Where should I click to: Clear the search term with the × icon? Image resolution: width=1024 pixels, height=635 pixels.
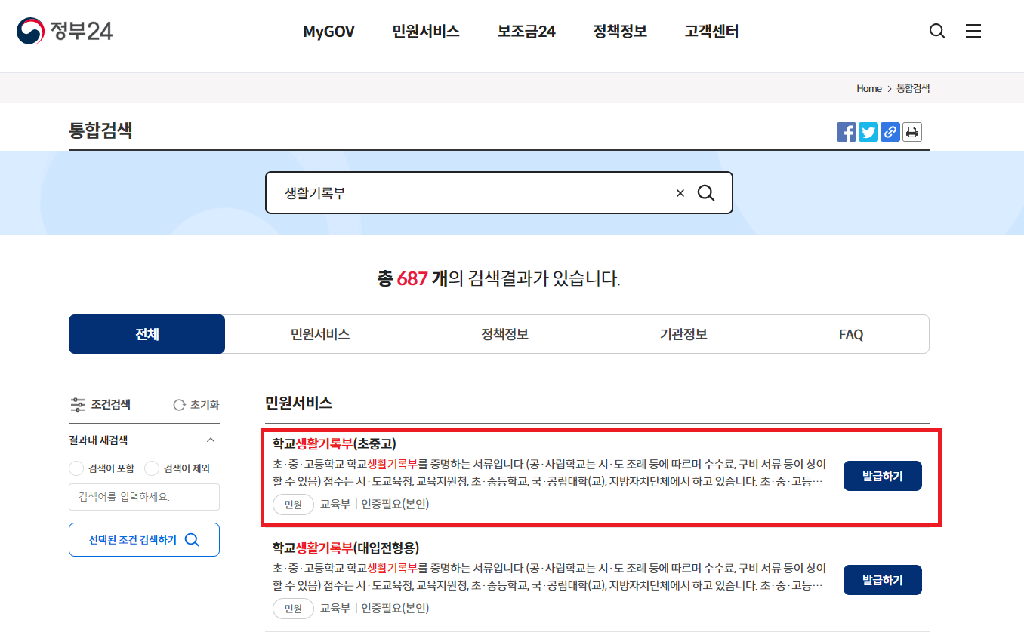680,193
